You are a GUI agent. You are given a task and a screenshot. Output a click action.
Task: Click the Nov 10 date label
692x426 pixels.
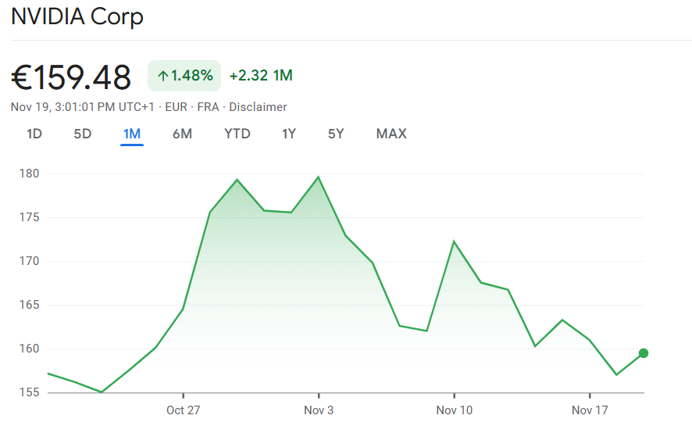tap(454, 410)
